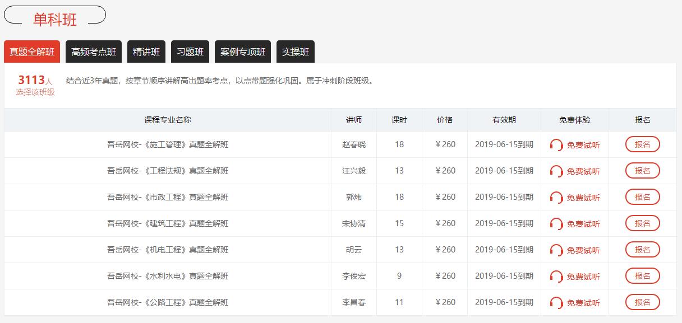
Task: Click course title 吾岳网校-《工程法规》真题全解班
Action: coord(168,171)
